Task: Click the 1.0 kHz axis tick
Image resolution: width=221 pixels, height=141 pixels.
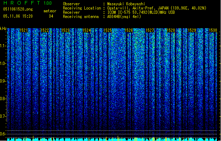Action: [x=3, y=63]
